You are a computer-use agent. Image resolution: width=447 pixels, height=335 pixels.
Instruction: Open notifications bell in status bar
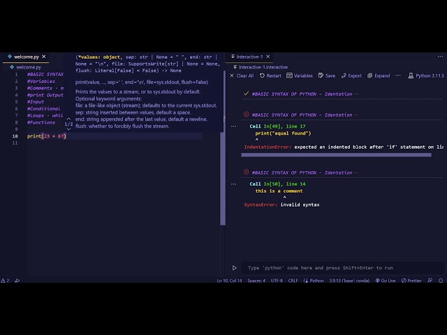441,281
